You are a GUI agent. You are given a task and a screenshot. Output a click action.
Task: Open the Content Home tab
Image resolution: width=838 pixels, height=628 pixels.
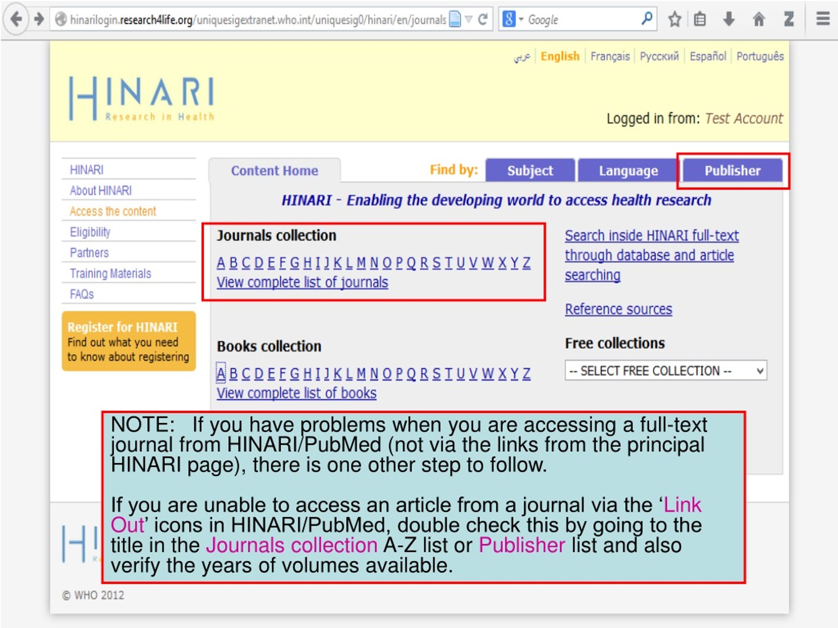pyautogui.click(x=275, y=171)
